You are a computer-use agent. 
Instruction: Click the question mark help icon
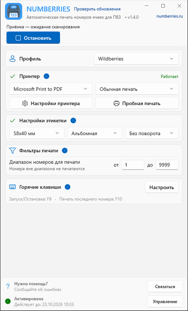pos(8,286)
